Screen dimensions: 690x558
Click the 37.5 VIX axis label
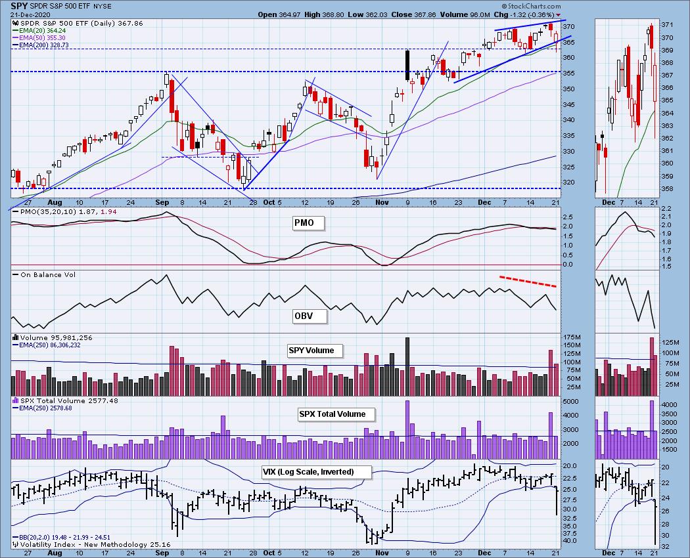pos(570,533)
